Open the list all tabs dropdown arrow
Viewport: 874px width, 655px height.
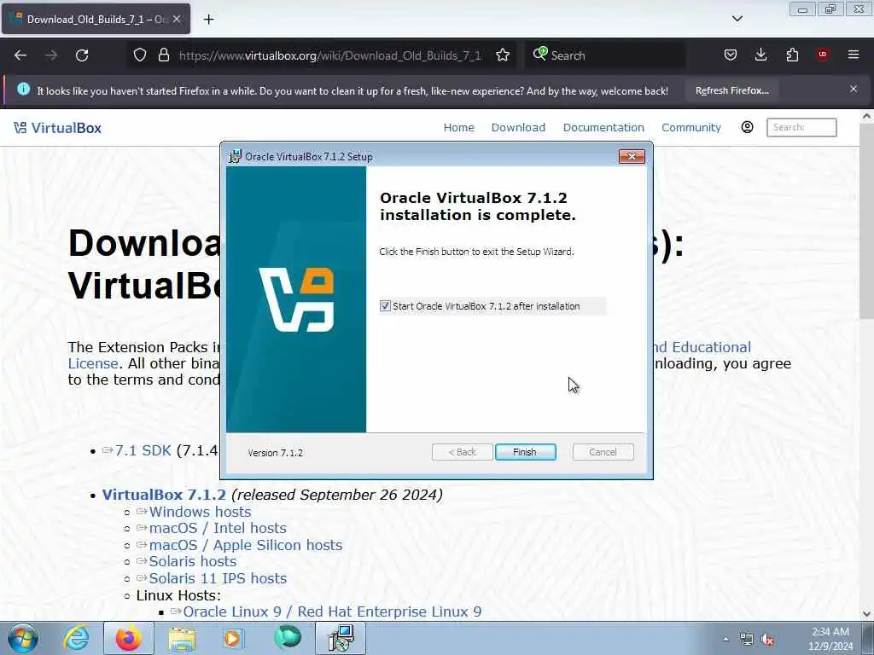tap(737, 19)
